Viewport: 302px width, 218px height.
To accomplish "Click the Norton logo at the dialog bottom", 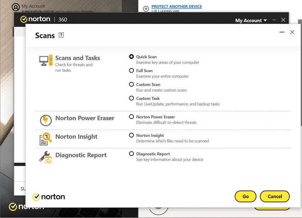I will tap(49, 197).
